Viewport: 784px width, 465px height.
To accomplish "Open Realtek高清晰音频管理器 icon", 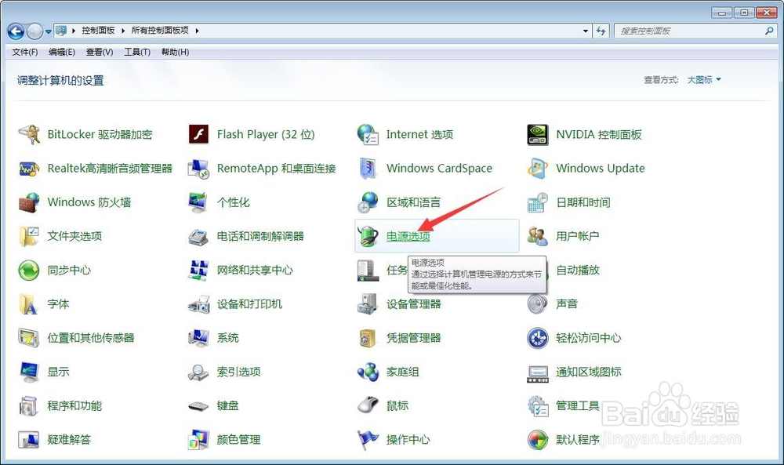I will point(29,169).
